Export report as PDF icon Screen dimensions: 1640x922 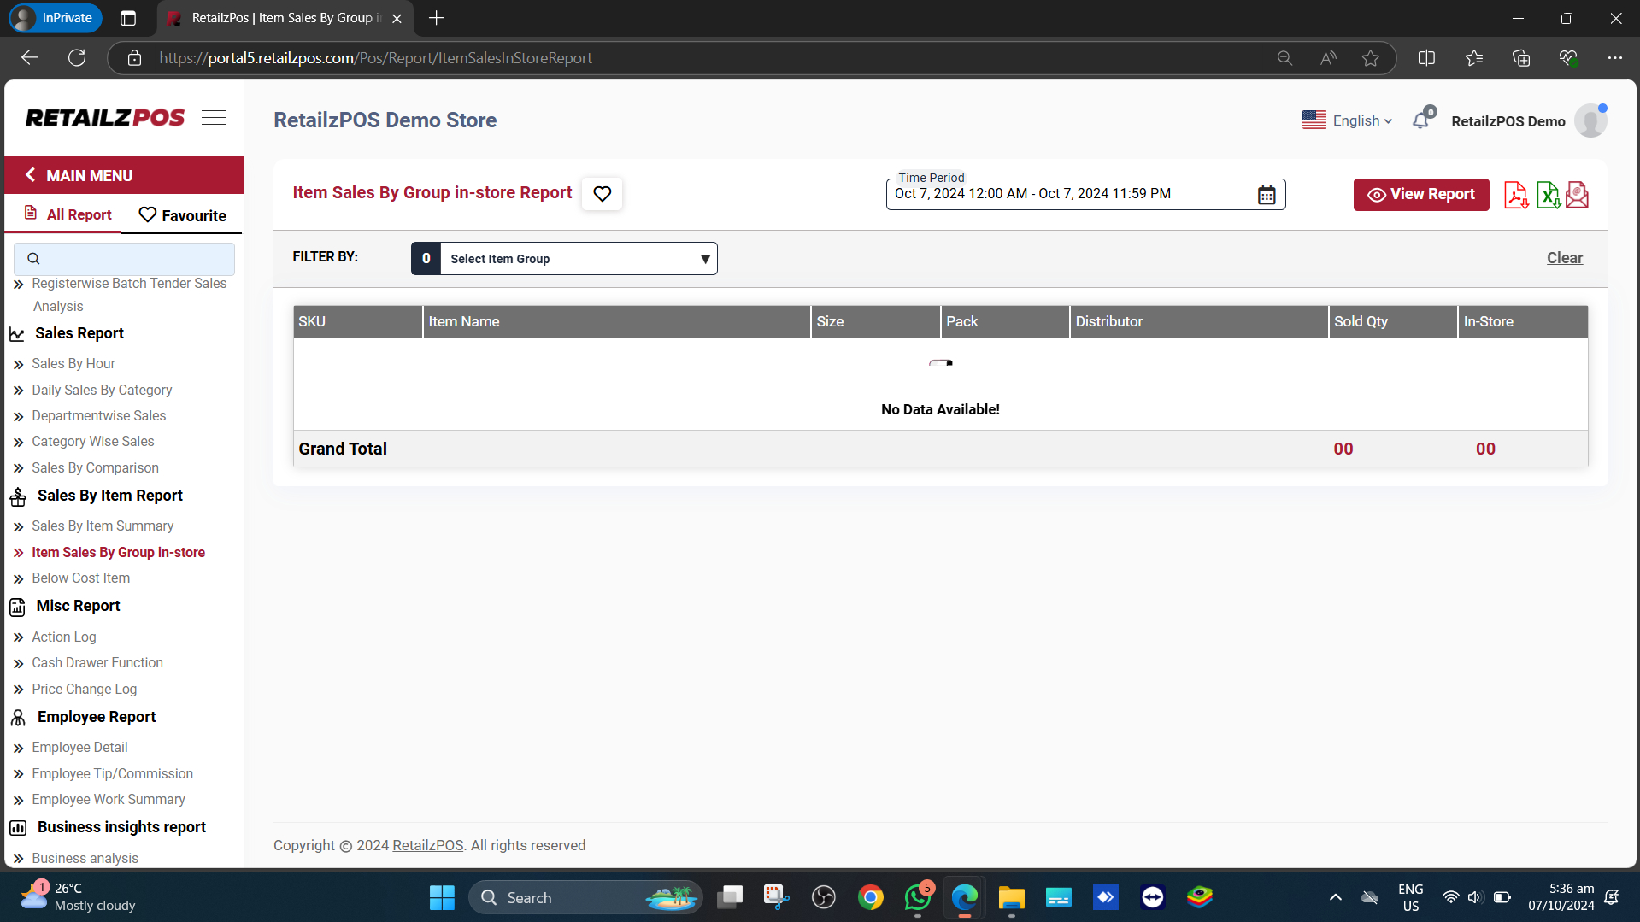(x=1516, y=195)
